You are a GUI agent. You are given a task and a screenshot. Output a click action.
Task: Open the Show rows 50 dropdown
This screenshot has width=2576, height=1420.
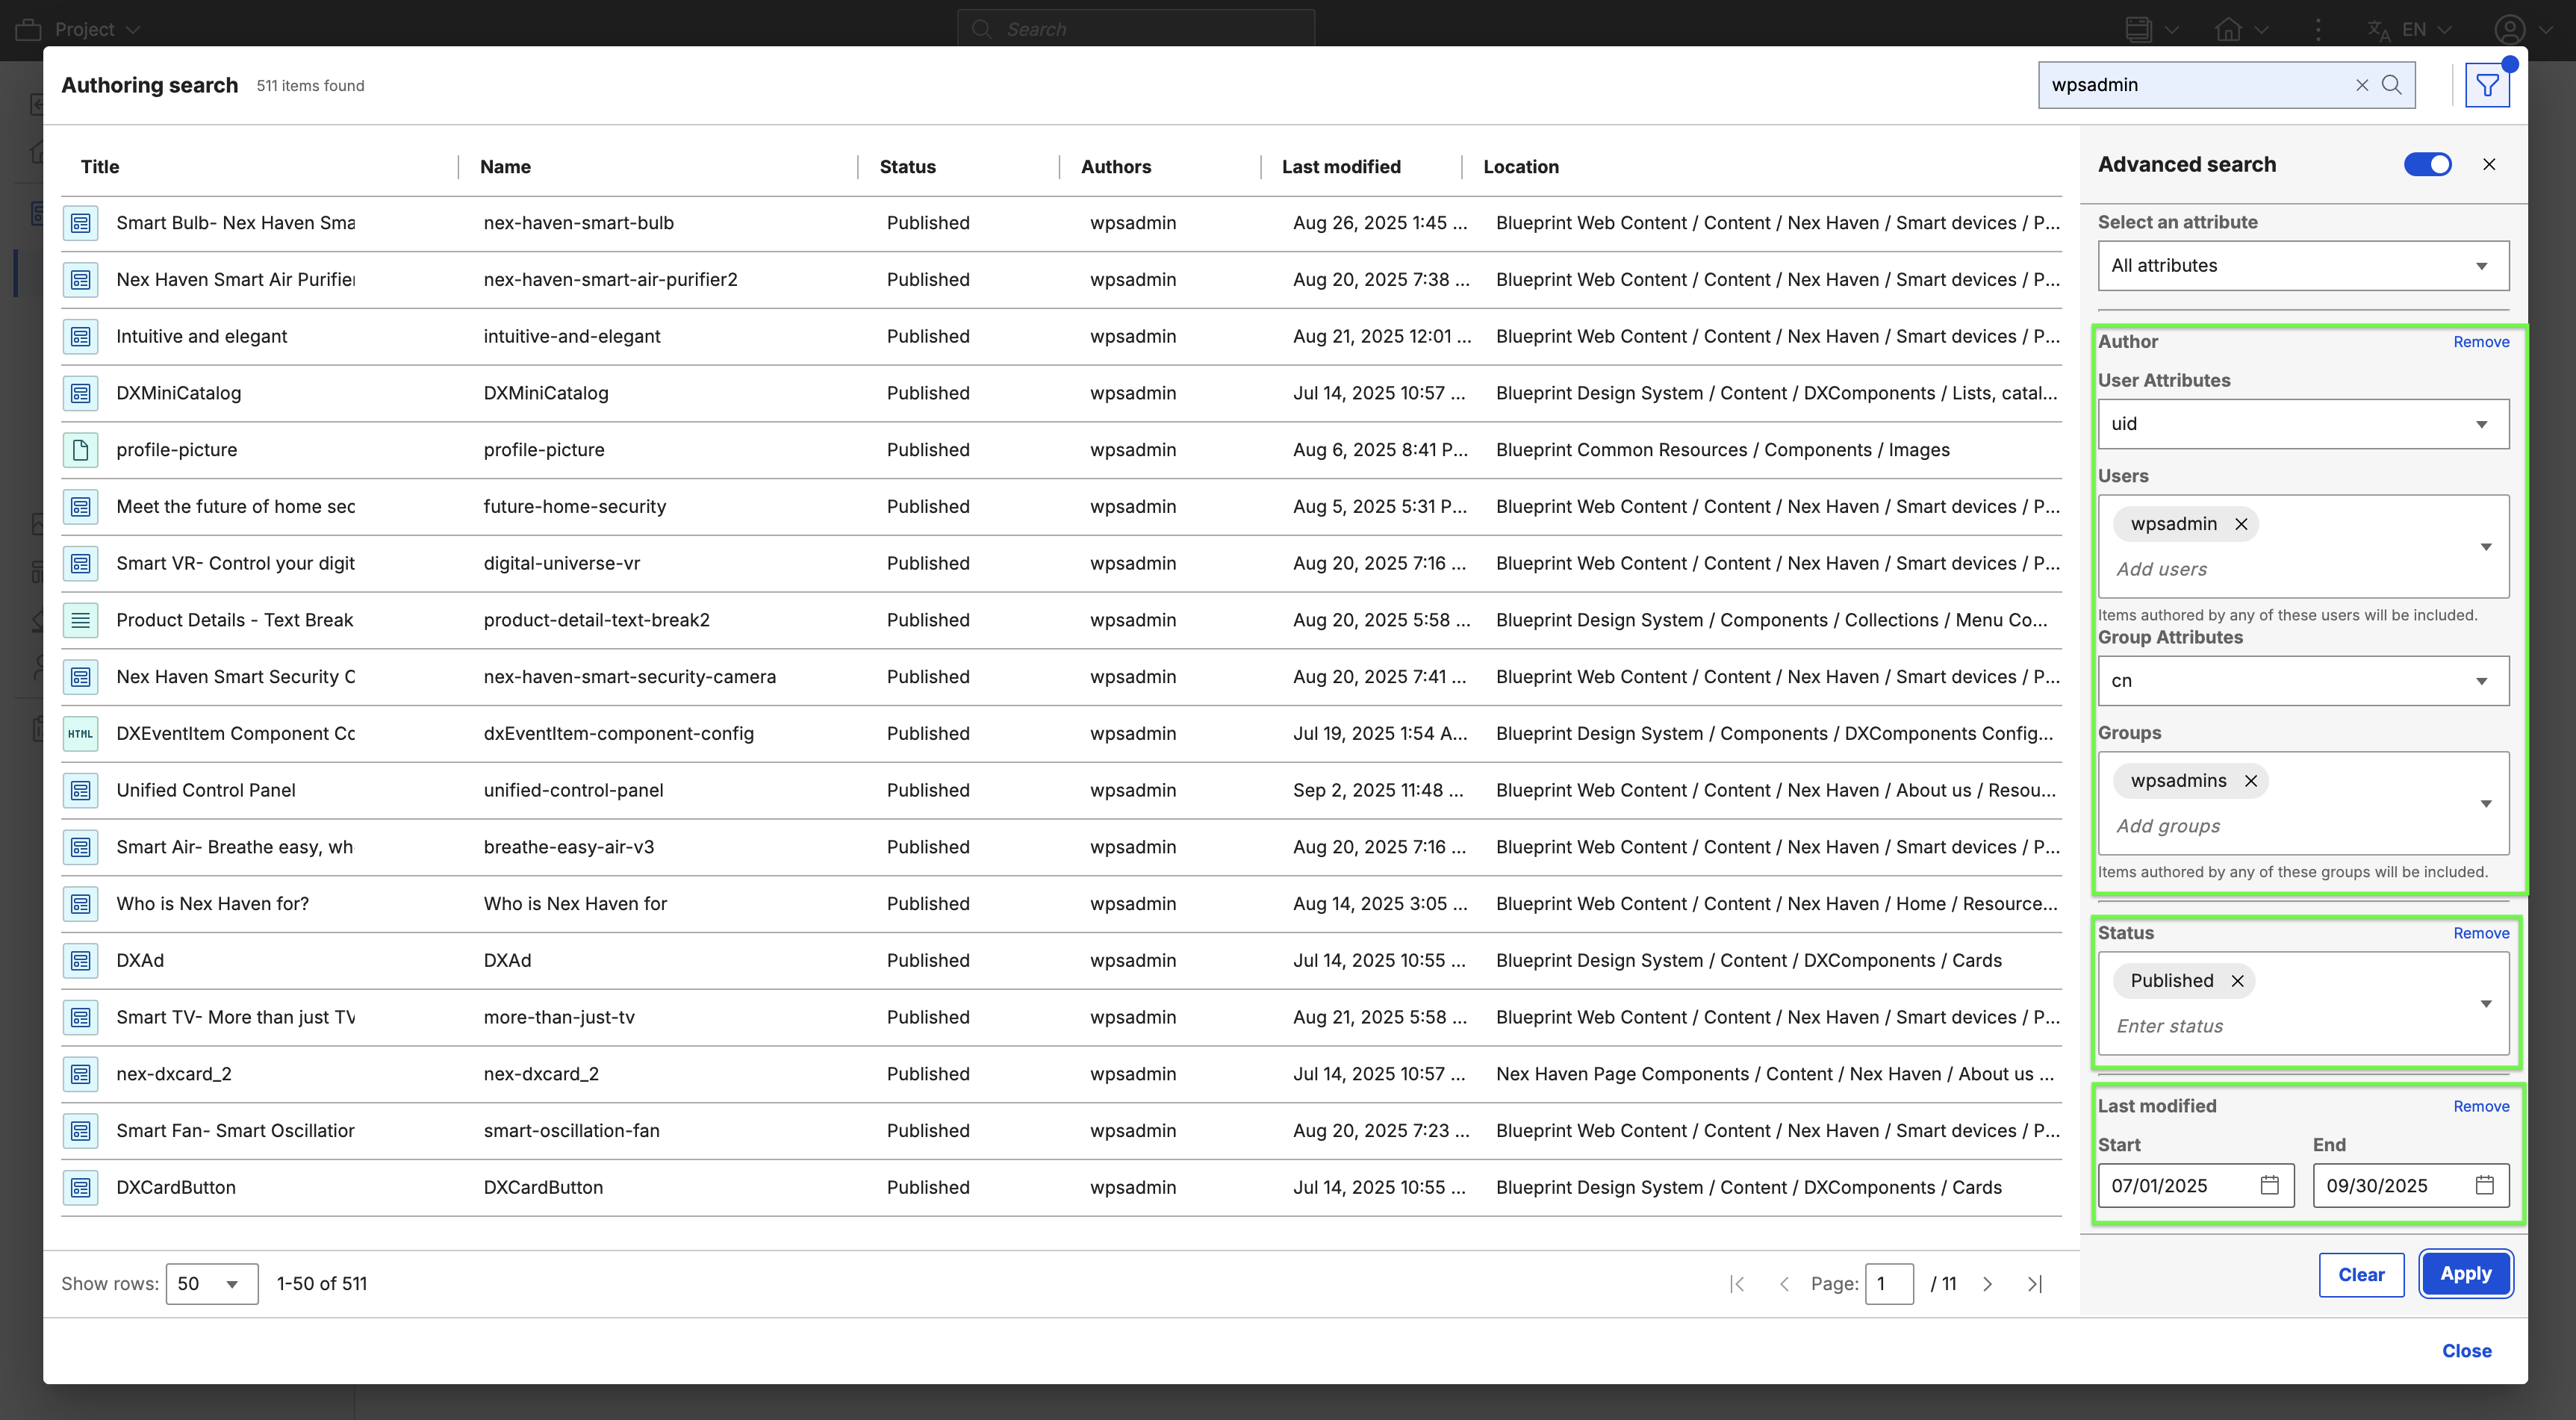click(x=211, y=1284)
